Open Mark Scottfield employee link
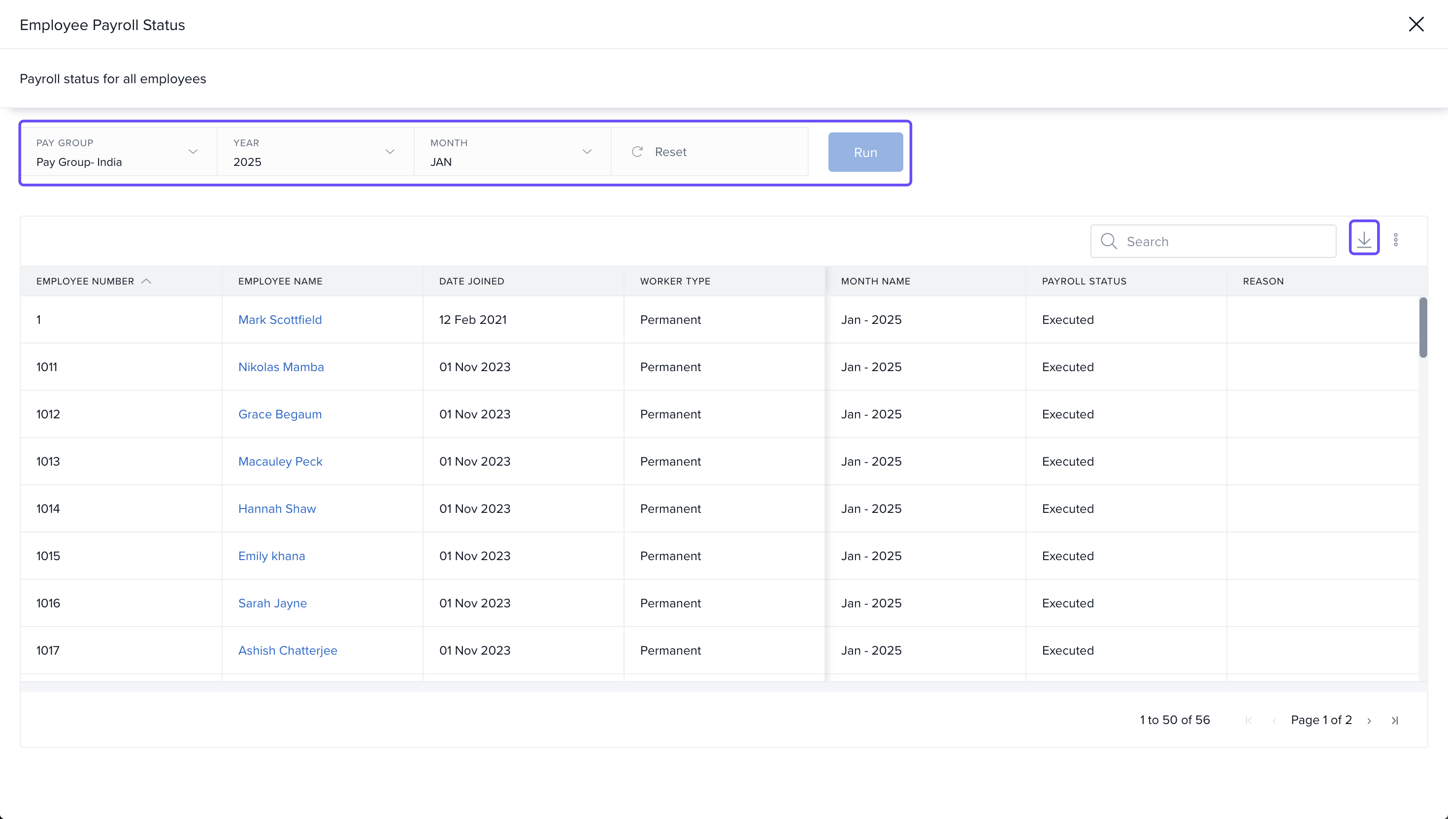Image resolution: width=1448 pixels, height=819 pixels. pyautogui.click(x=280, y=319)
